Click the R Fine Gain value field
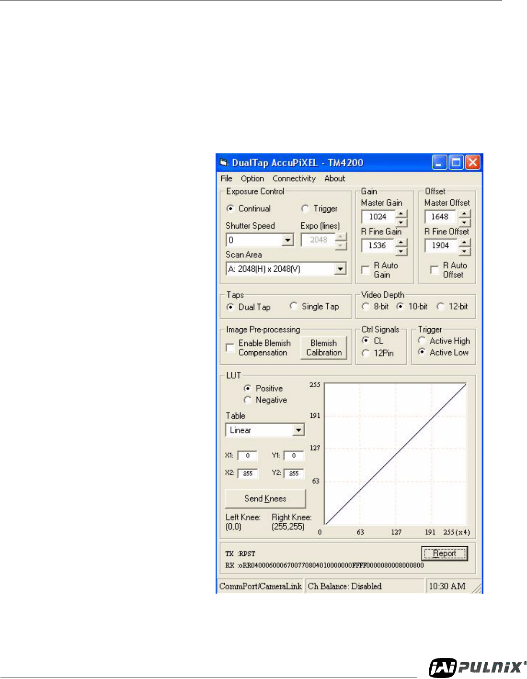 click(x=378, y=245)
